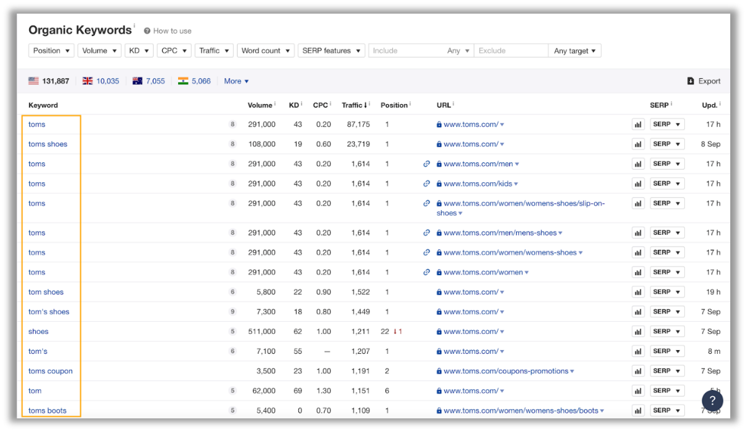Sort by the Volume column header
Viewport: 747px width, 432px height.
tap(260, 105)
